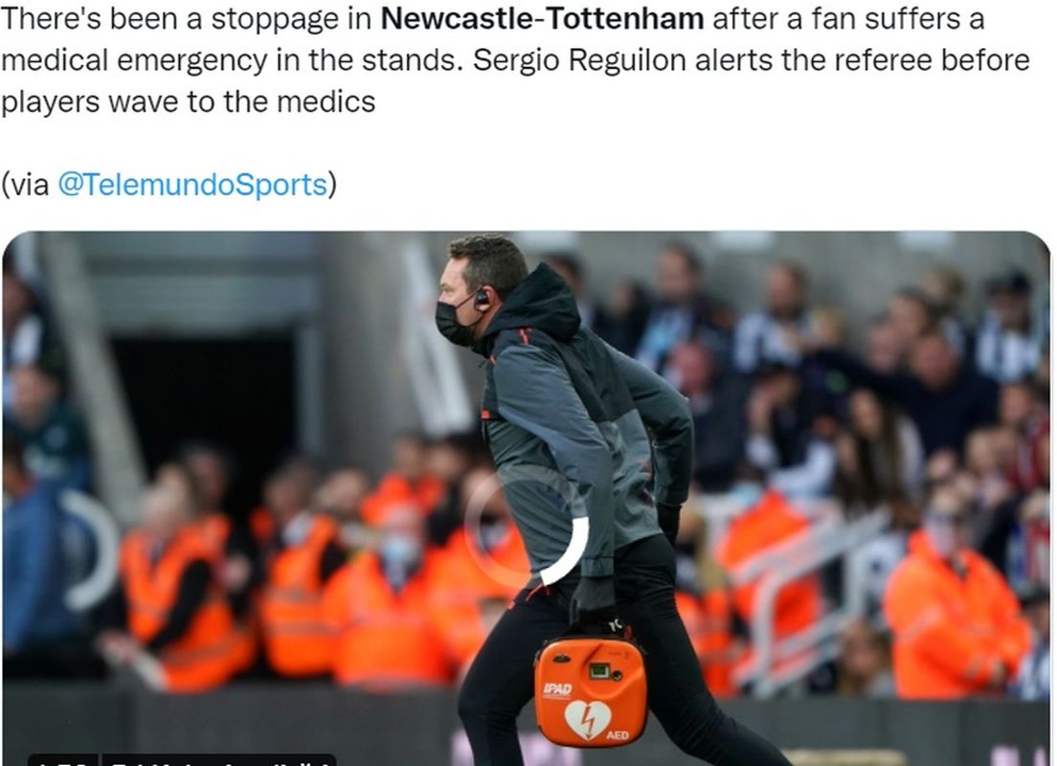Image resolution: width=1057 pixels, height=766 pixels.
Task: Click the medic's earpiece
Action: point(482,300)
